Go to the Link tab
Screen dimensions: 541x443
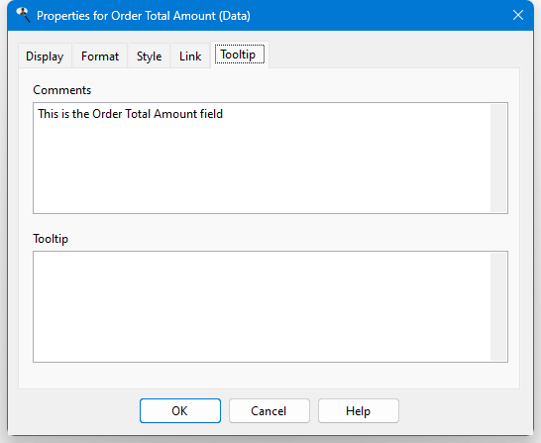pyautogui.click(x=190, y=55)
